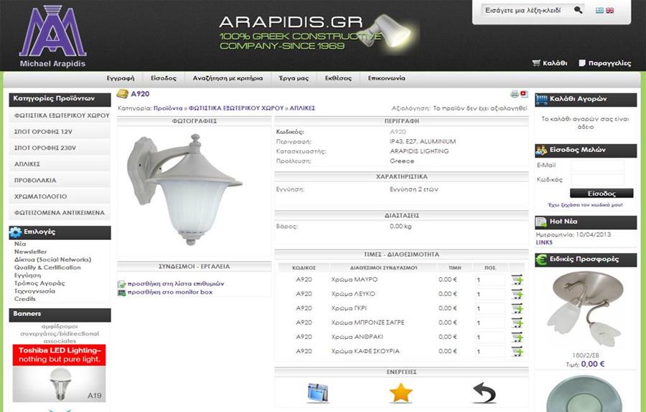Open Καλάθι in the header

point(550,63)
